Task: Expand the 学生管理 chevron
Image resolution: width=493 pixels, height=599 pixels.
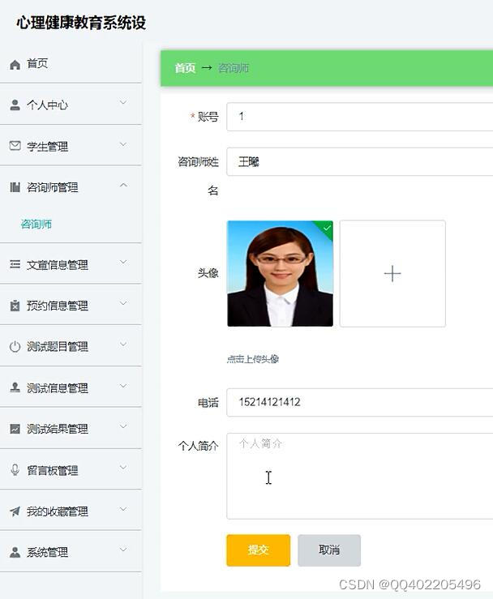Action: 123,144
